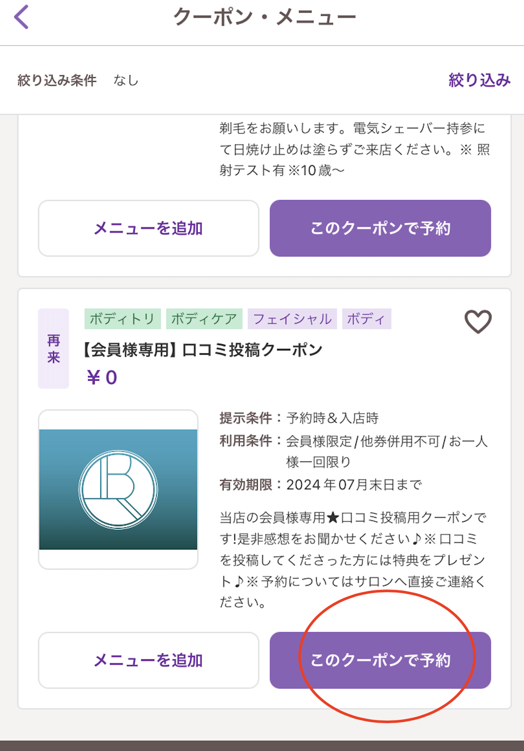Select the purple ボディ tag
Viewport: 524px width, 751px height.
[366, 319]
